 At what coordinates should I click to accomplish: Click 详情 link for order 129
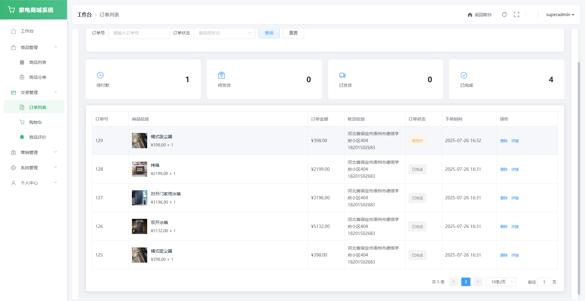[x=515, y=141]
